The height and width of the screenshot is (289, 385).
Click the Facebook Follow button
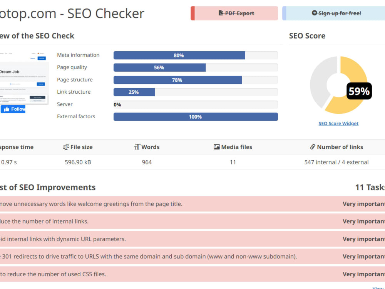pyautogui.click(x=13, y=109)
